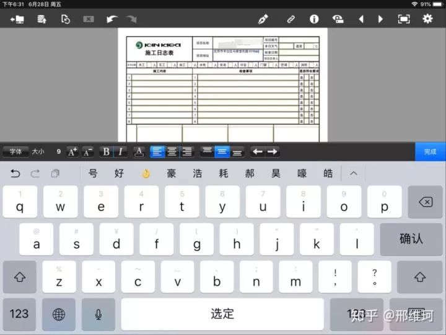
Task: Tap the import-from-computer icon in top toolbar
Action: pyautogui.click(x=17, y=19)
